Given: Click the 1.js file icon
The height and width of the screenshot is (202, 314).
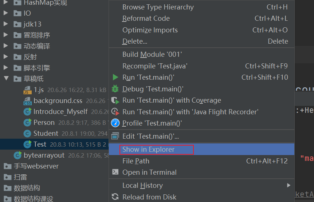Looking at the screenshot, I should coord(28,90).
